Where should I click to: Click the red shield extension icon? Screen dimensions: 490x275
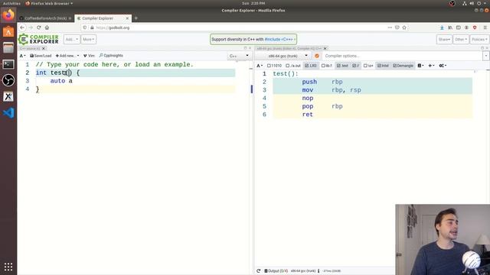click(475, 27)
